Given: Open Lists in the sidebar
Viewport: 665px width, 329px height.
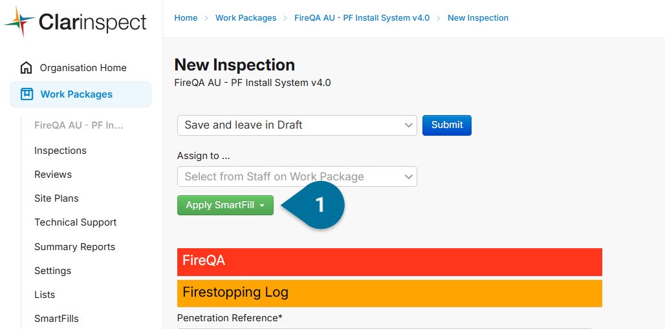Looking at the screenshot, I should tap(45, 295).
